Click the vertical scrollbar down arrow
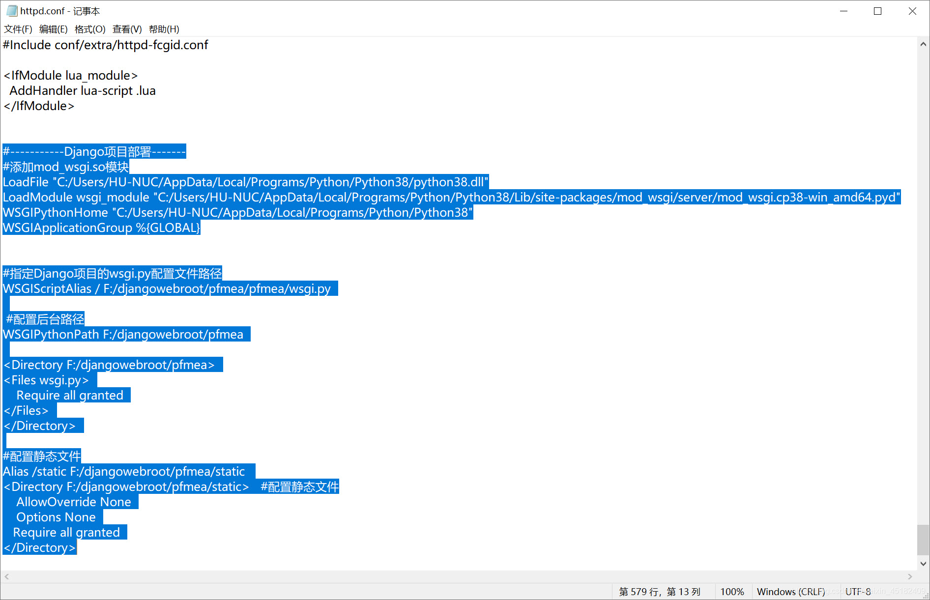Viewport: 930px width, 600px height. click(x=923, y=564)
